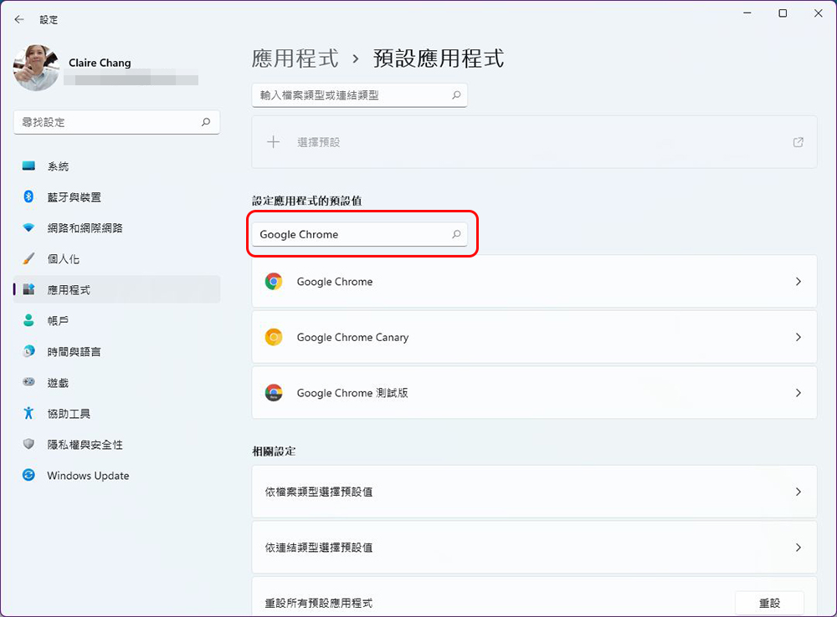Open 藍牙與裝置 settings category
The image size is (837, 617).
(x=116, y=197)
